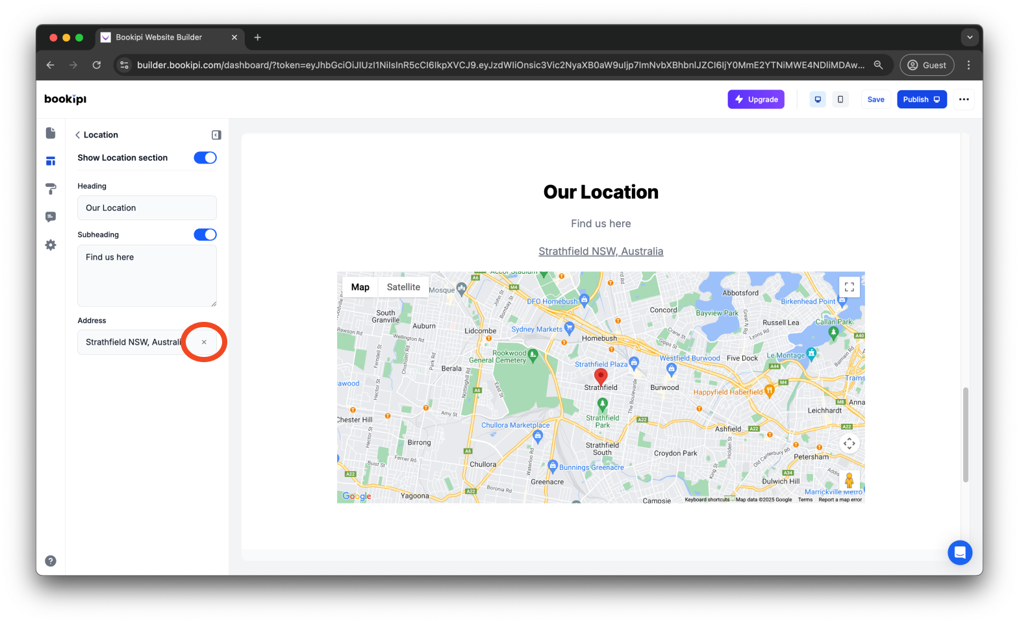Open the gear Settings sidebar icon

51,245
